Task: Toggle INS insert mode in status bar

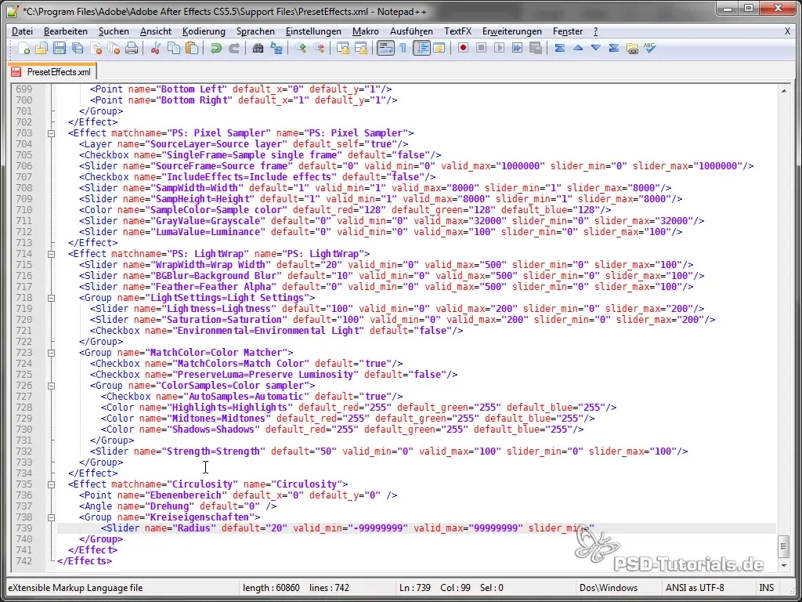Action: pos(767,588)
